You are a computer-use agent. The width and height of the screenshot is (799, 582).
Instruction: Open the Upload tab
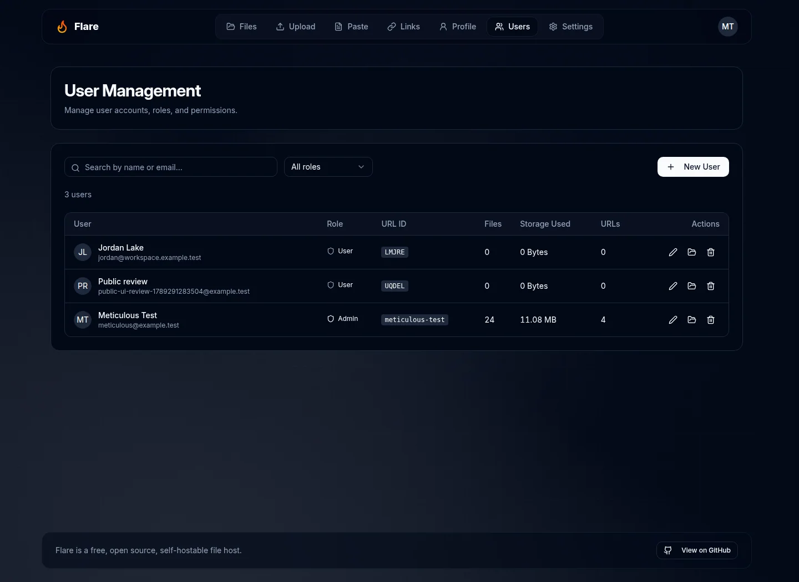coord(296,27)
